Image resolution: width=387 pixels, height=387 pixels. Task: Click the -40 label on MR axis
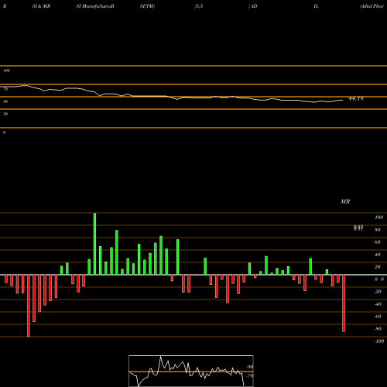[x=378, y=304]
